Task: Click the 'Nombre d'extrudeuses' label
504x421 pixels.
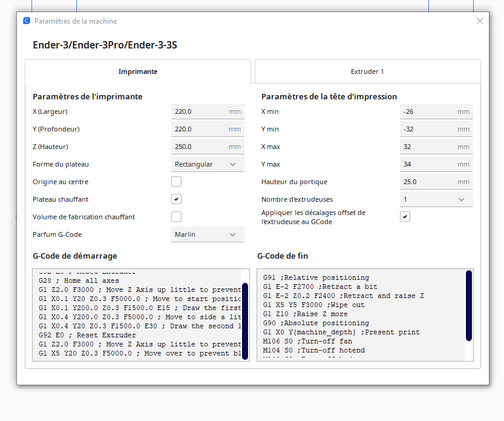Action: coord(297,199)
